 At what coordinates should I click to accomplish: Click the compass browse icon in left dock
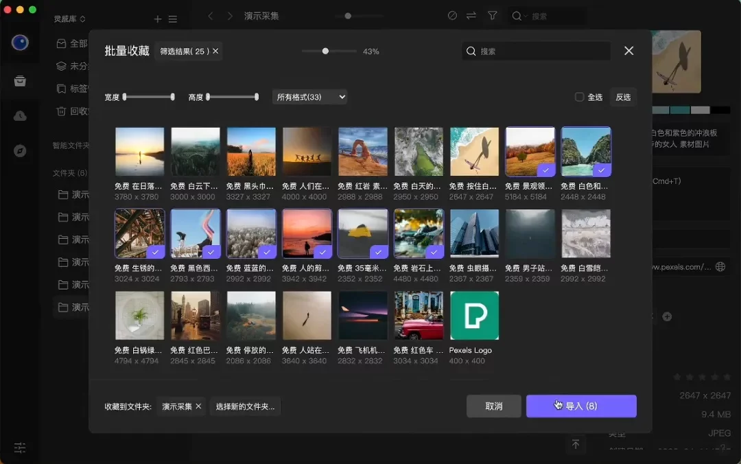point(21,149)
